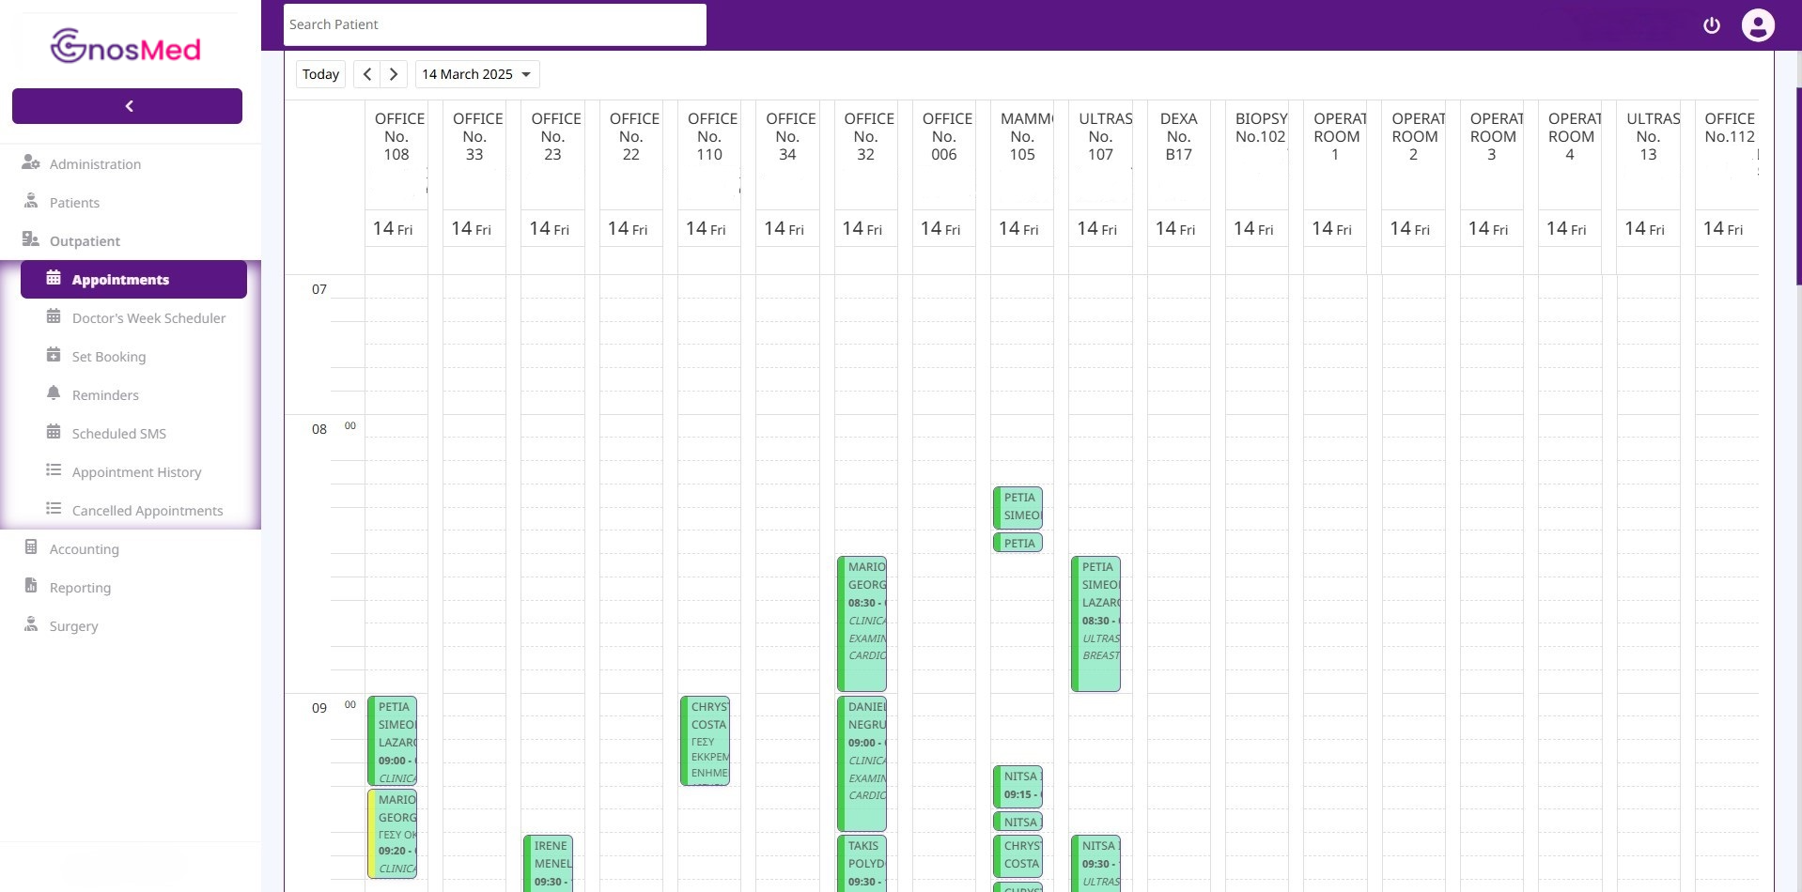Screen dimensions: 1802x892
Task: Expand the Administration menu
Action: coord(95,164)
